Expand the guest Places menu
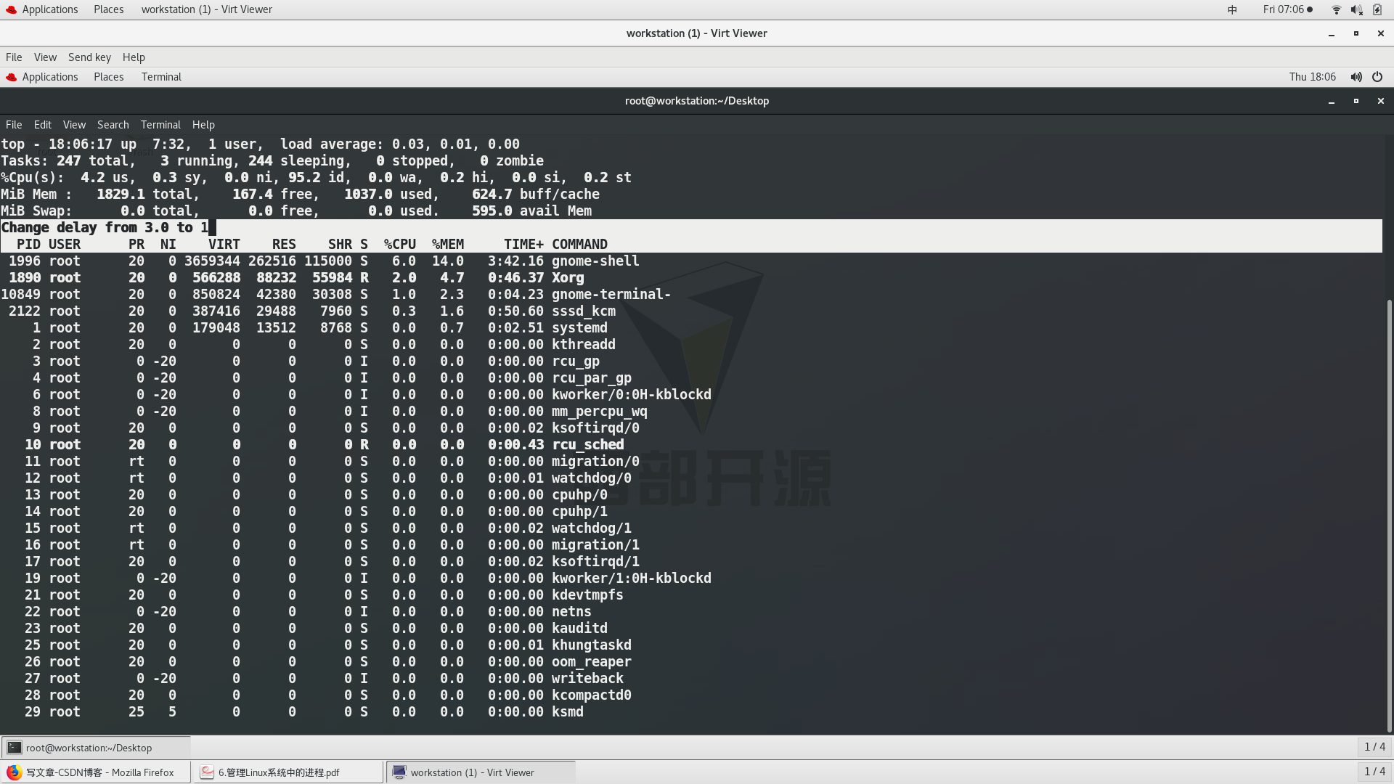 pyautogui.click(x=108, y=77)
